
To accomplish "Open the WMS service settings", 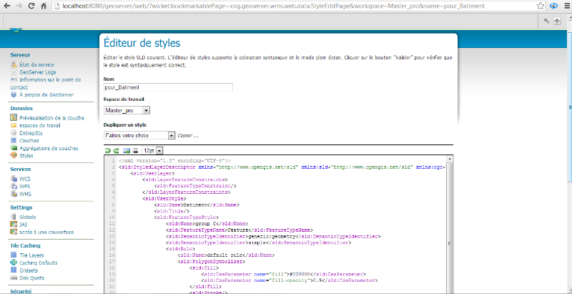I will coord(26,193).
